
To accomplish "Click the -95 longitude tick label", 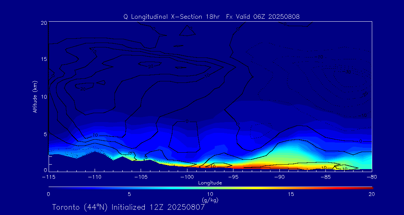I will pyautogui.click(x=233, y=177).
